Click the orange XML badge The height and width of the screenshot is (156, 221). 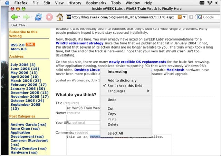tap(30, 45)
